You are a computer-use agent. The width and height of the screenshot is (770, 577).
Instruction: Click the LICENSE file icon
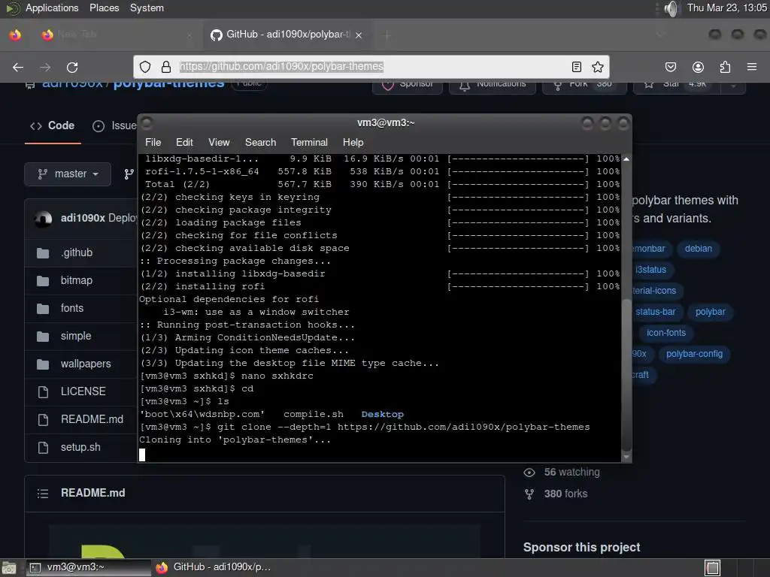(43, 391)
